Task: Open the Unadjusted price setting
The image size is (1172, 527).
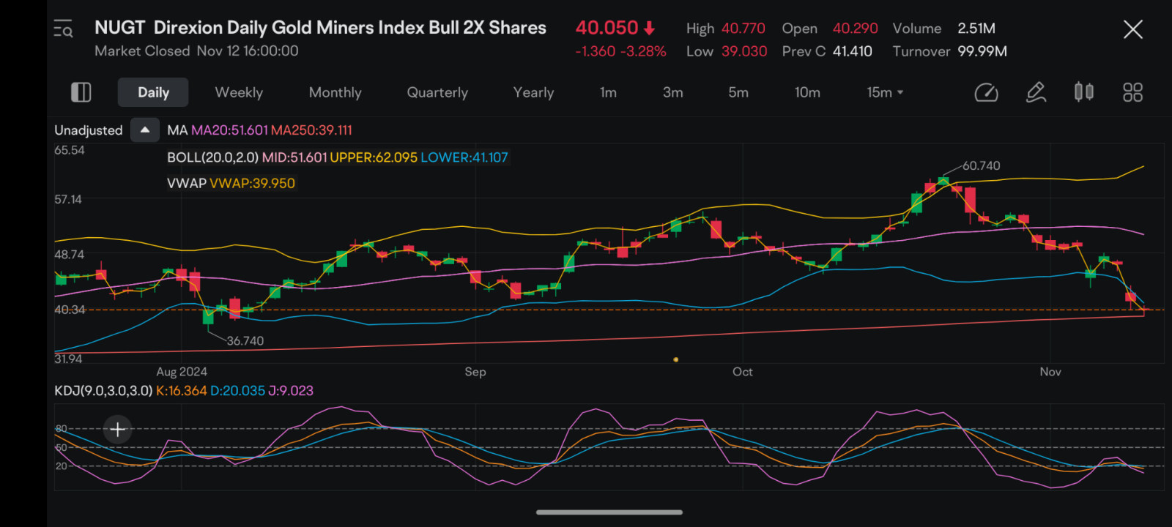Action: 89,130
